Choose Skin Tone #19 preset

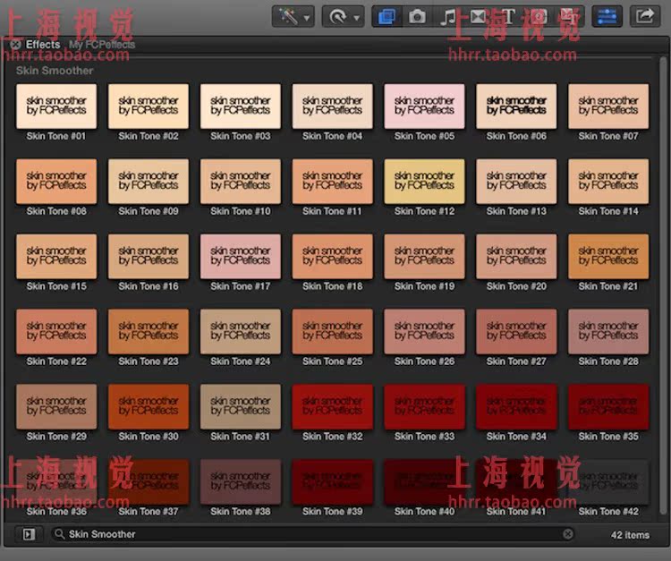click(424, 256)
